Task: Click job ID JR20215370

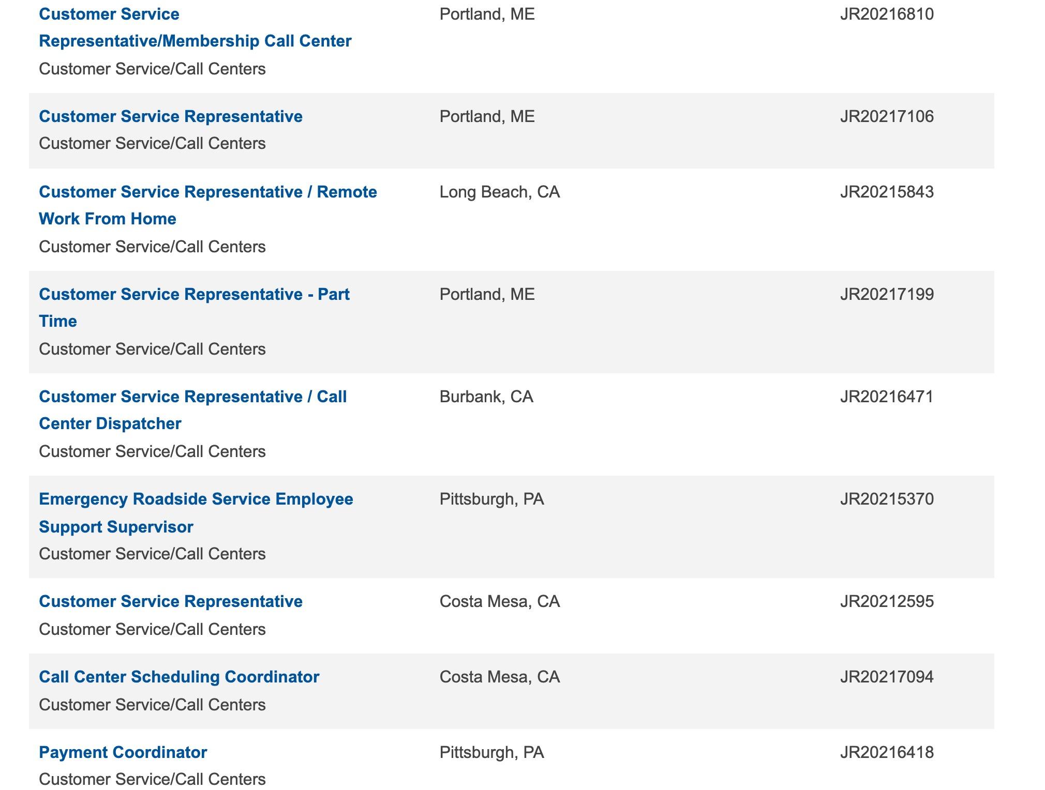Action: 887,499
